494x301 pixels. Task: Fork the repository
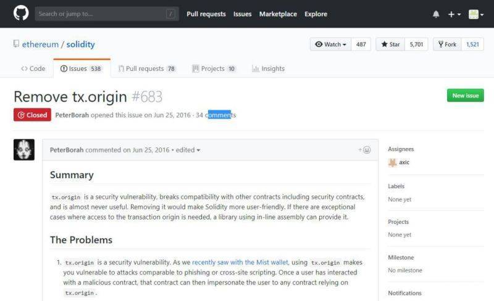(x=447, y=44)
